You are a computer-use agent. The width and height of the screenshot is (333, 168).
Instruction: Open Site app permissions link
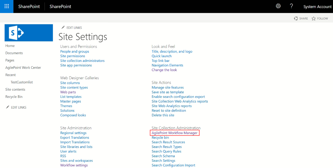76,65
